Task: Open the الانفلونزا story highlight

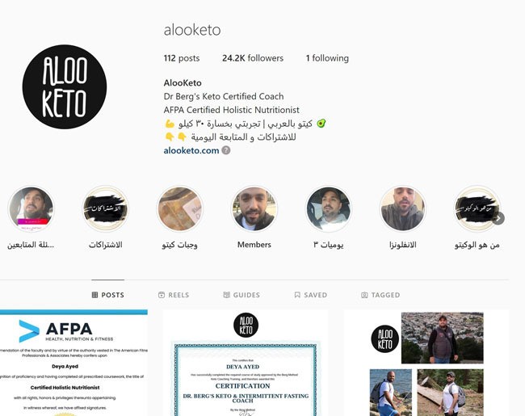Action: (x=403, y=208)
